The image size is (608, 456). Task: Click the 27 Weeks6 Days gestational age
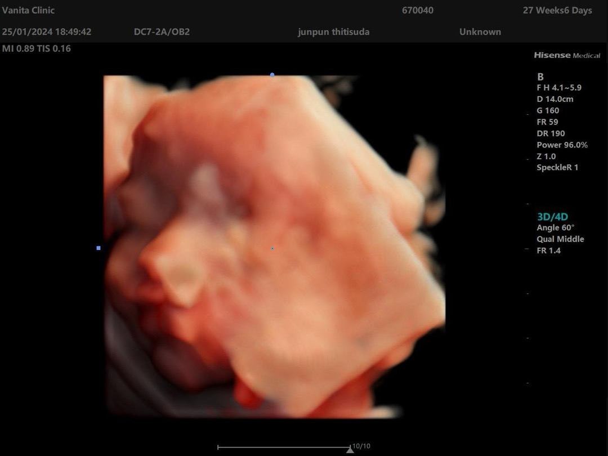557,10
